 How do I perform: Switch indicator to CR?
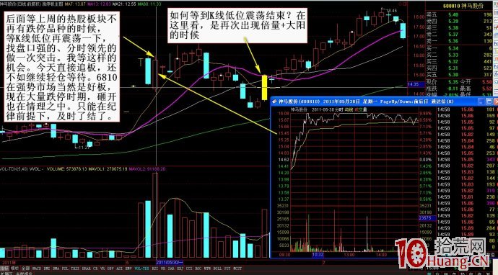point(95,268)
